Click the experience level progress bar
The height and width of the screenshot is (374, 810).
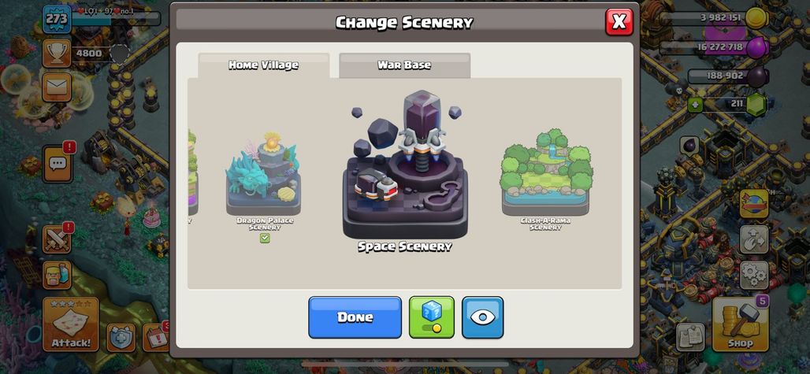click(116, 19)
